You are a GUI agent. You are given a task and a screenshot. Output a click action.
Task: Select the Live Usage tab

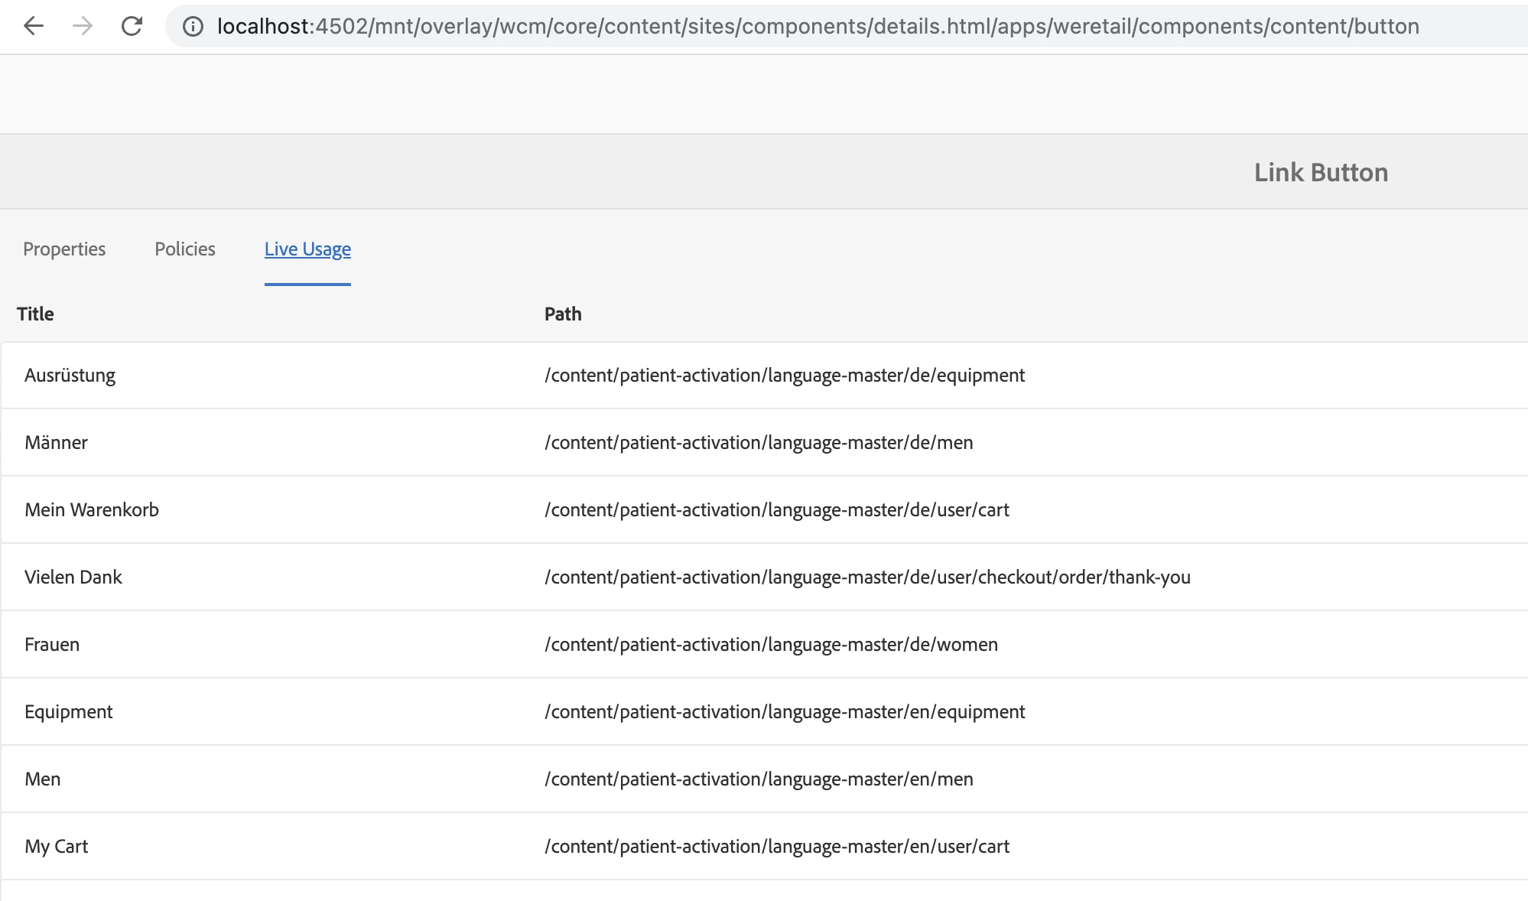307,249
